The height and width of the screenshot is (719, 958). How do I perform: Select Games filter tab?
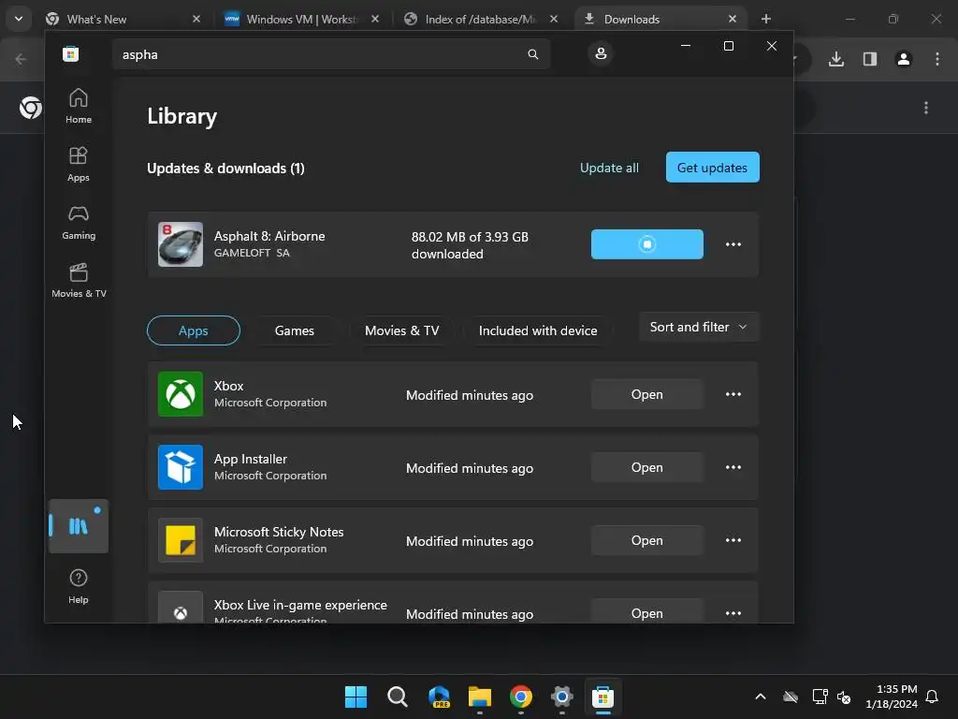pos(295,330)
